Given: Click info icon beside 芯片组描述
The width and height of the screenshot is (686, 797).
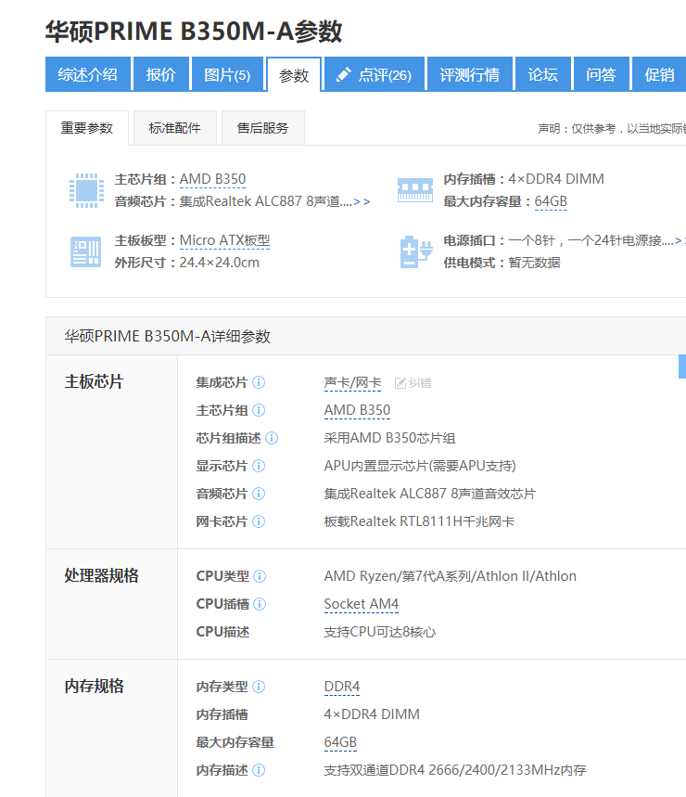Looking at the screenshot, I should pyautogui.click(x=272, y=438).
